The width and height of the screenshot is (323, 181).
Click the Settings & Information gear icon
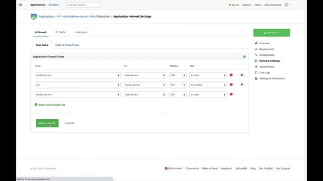pos(256,78)
